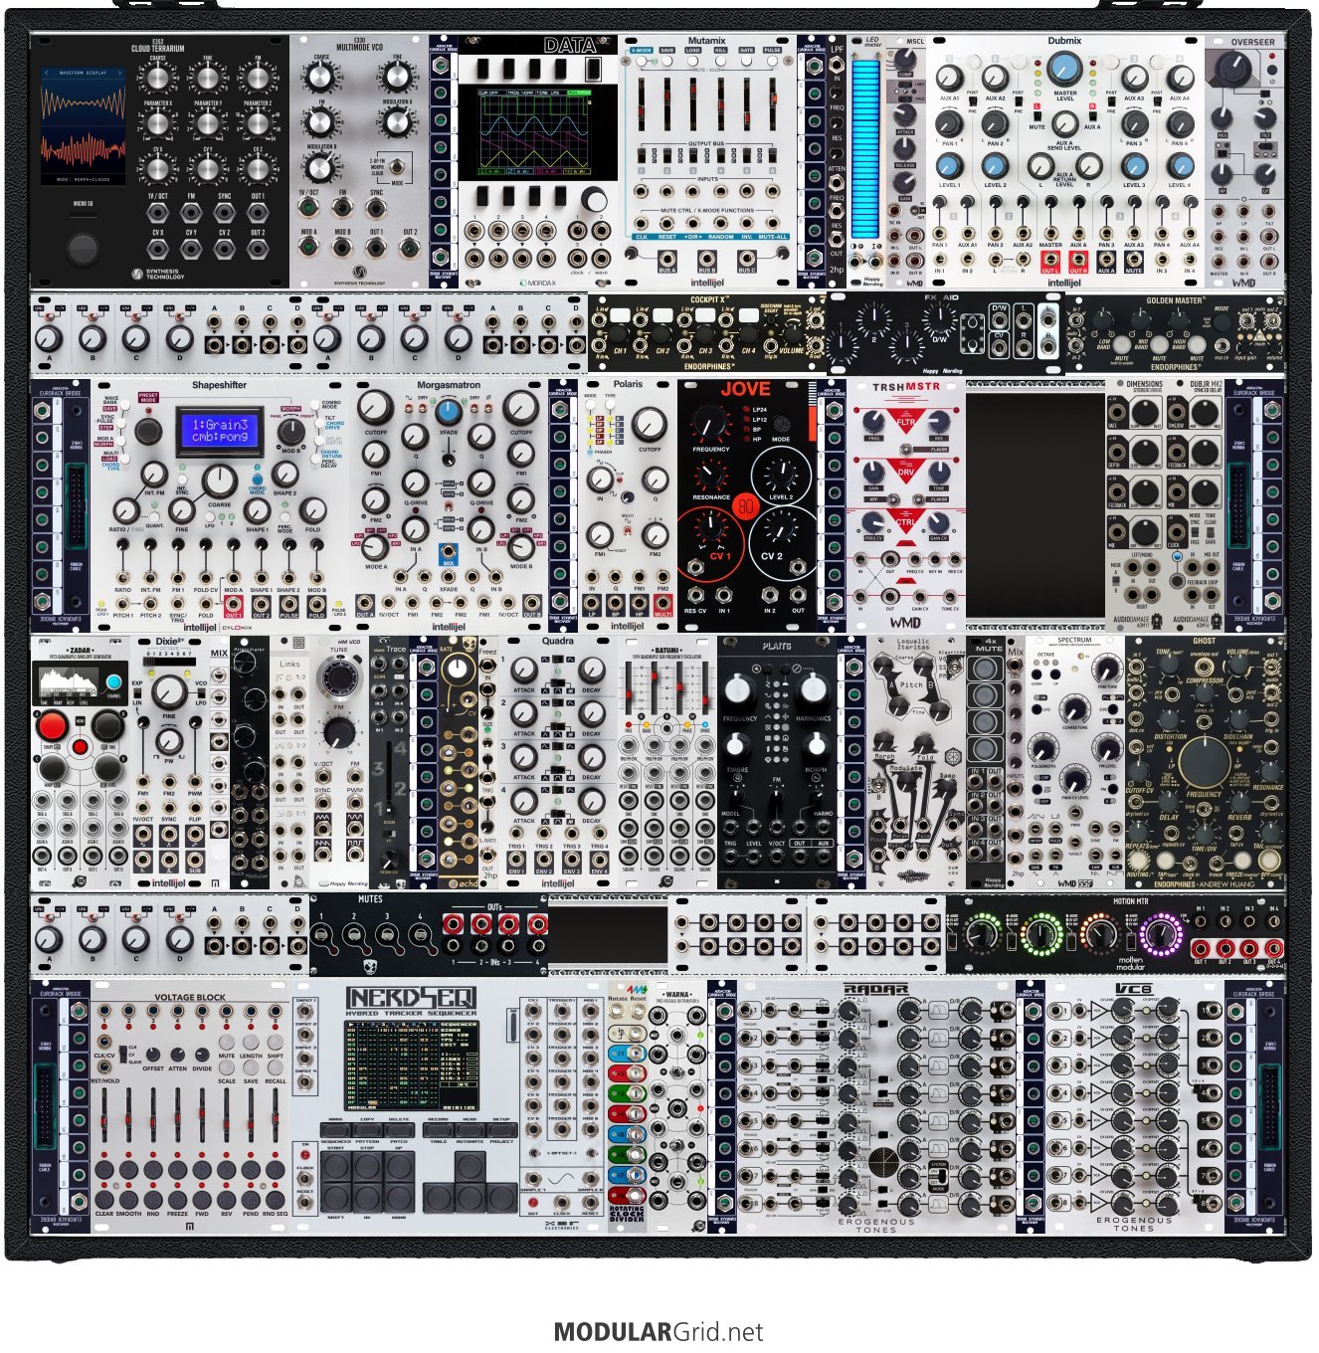Turn the E330 Multimode VCO Coarse knob
Image resolution: width=1319 pixels, height=1353 pixels.
point(320,77)
